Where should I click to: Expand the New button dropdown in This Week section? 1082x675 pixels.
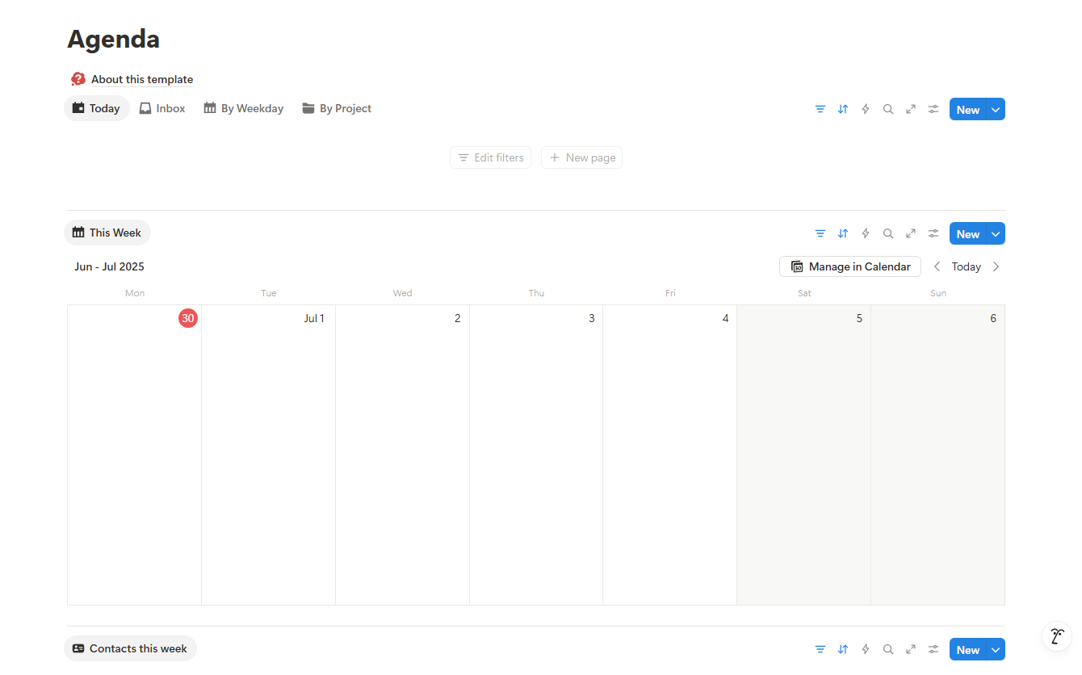996,234
